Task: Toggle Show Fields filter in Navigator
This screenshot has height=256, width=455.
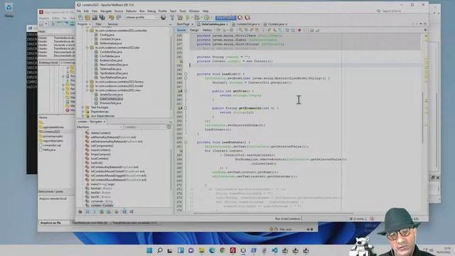Action: (87, 212)
